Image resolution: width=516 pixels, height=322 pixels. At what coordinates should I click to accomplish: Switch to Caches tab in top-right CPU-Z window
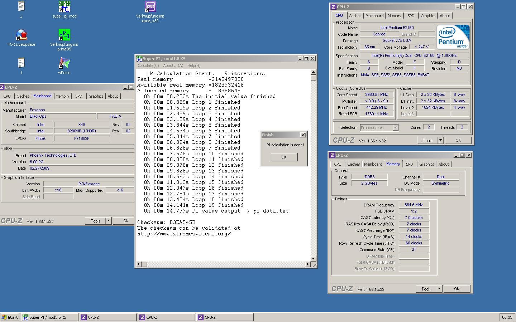(x=355, y=16)
